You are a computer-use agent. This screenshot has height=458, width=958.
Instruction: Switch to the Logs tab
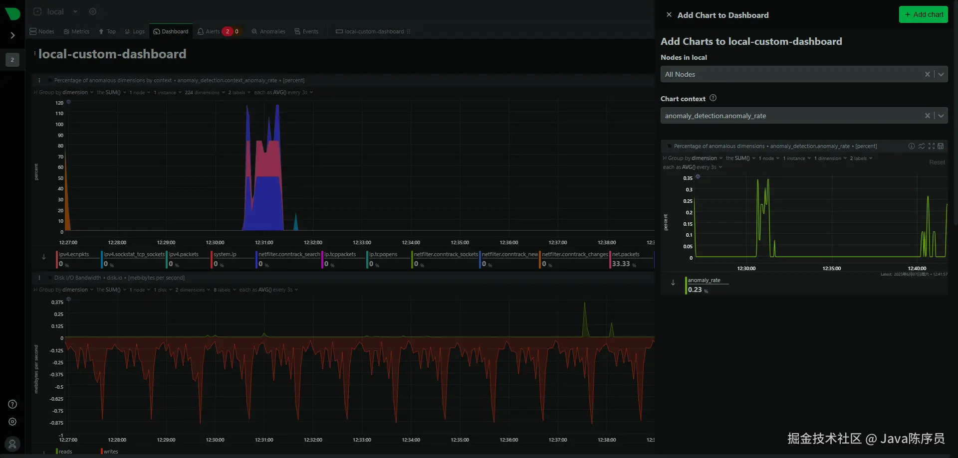tap(134, 31)
